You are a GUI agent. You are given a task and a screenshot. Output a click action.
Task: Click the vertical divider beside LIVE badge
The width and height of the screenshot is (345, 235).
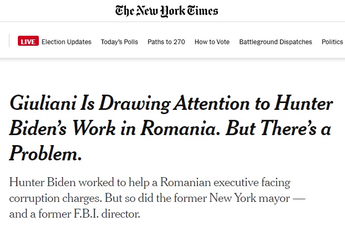tap(9, 41)
